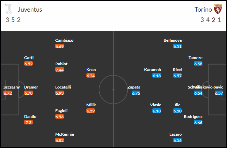Select Karamoh's 6.18 rating badge
227x148 pixels.
point(157,76)
